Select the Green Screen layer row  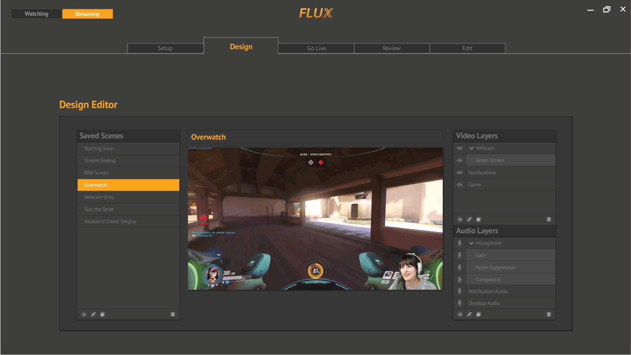[511, 161]
